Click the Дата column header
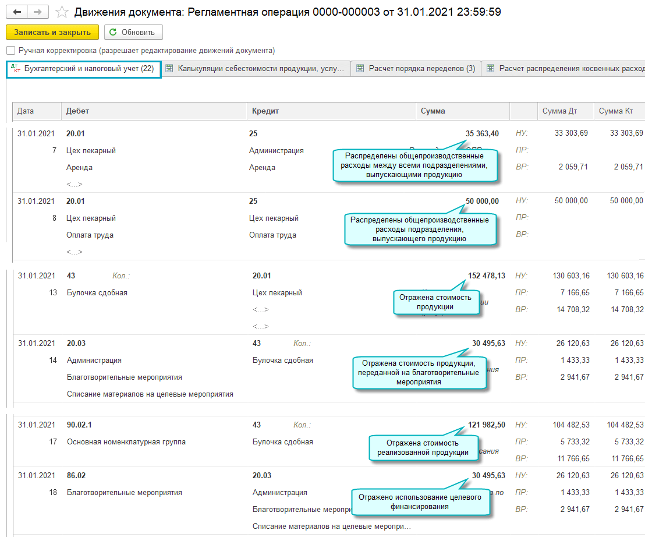645x537 pixels. click(x=37, y=111)
